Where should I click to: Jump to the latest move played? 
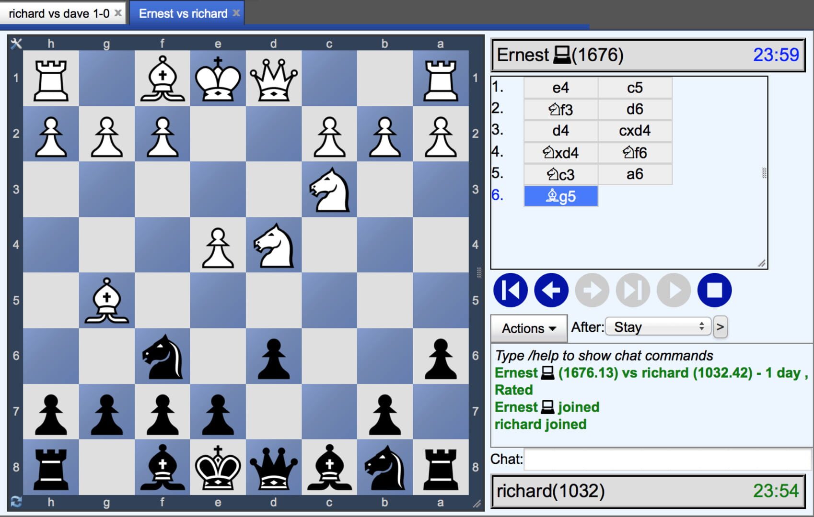click(633, 290)
